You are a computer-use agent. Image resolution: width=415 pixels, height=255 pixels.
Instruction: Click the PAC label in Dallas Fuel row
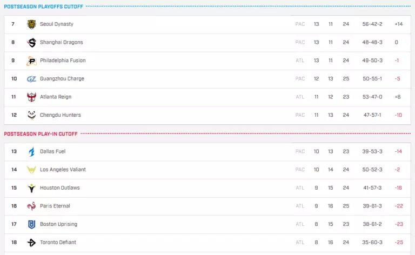[x=300, y=152]
